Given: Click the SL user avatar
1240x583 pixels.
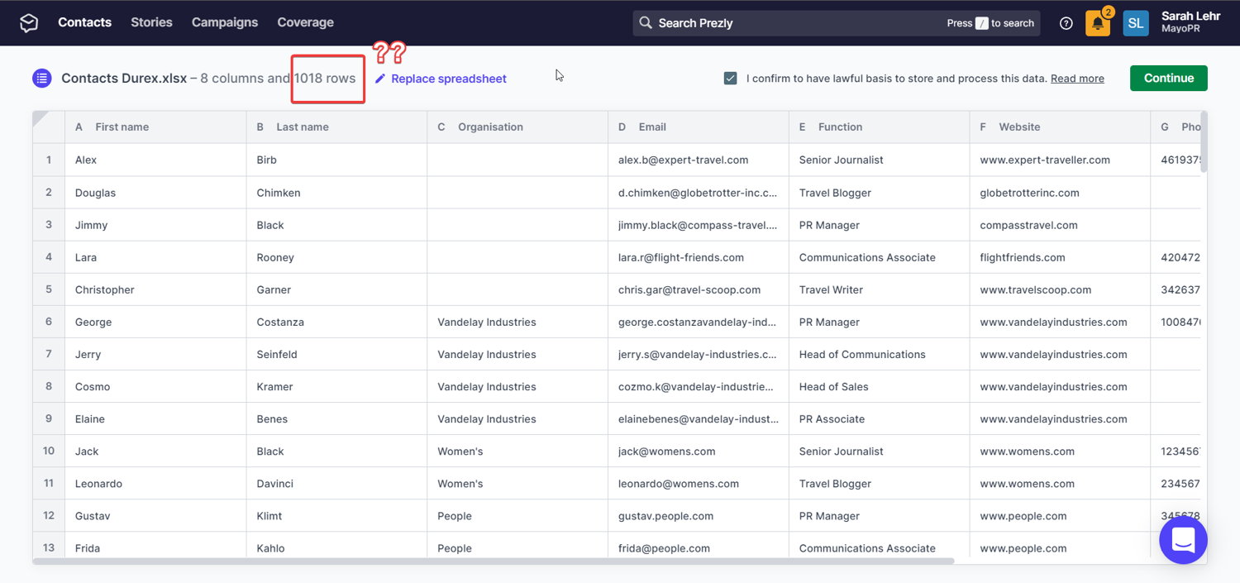Looking at the screenshot, I should (x=1136, y=23).
